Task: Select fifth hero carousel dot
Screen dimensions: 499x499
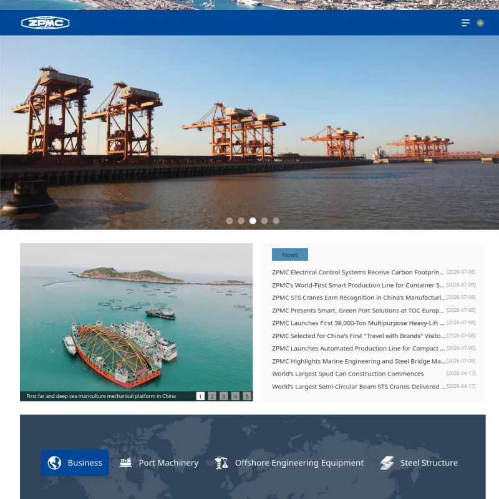Action: [276, 221]
